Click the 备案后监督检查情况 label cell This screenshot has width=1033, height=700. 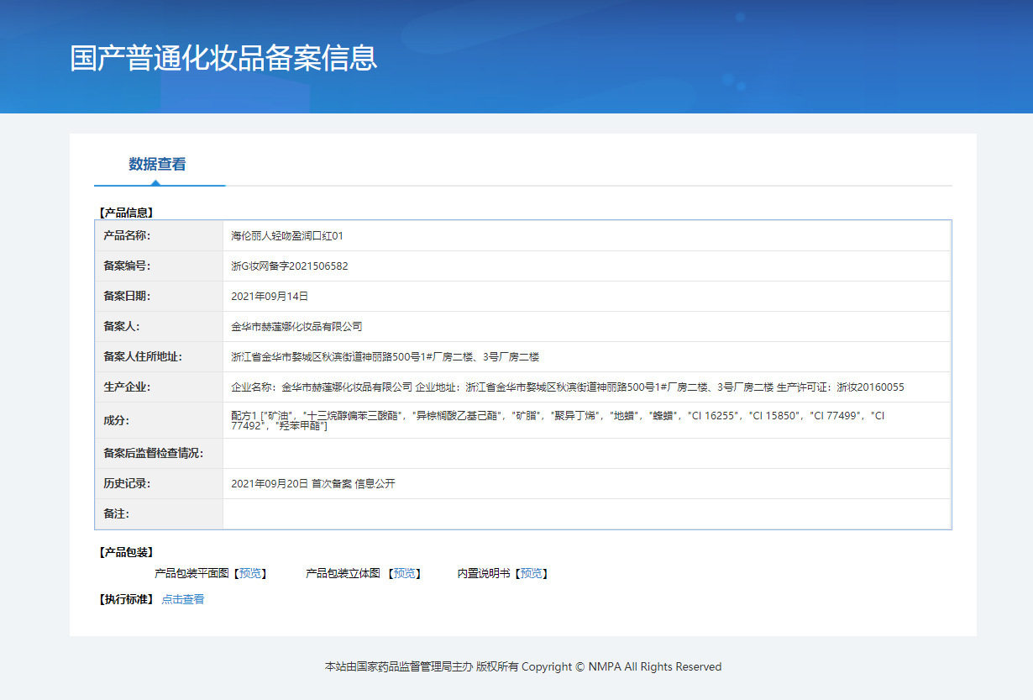pos(159,454)
